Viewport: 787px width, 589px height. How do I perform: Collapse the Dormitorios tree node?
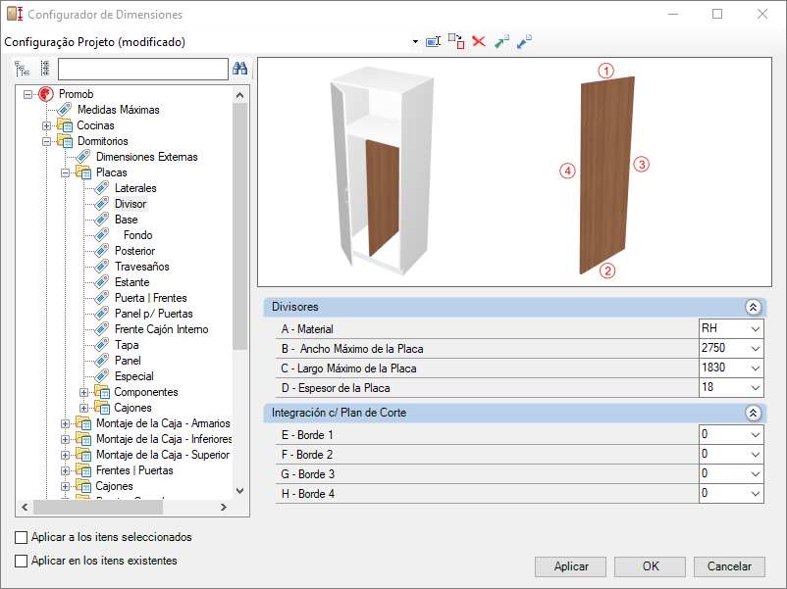[47, 141]
